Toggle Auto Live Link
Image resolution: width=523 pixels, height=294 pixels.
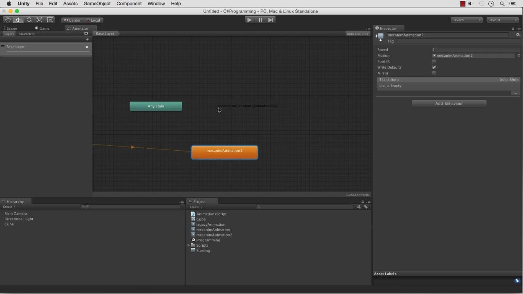pyautogui.click(x=358, y=34)
